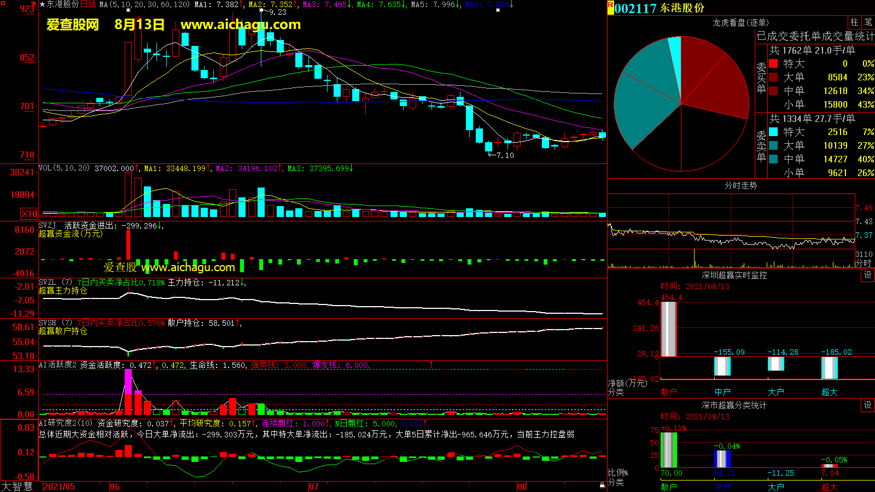Switch order view to 笔 tick mode
Image resolution: width=875 pixels, height=492 pixels.
point(868,22)
